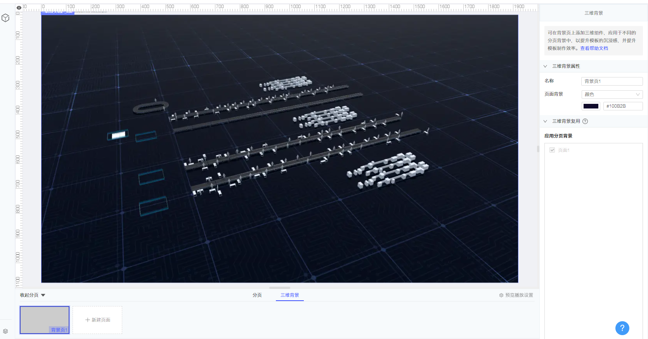Open the 查看帮助文档 link

click(x=594, y=48)
